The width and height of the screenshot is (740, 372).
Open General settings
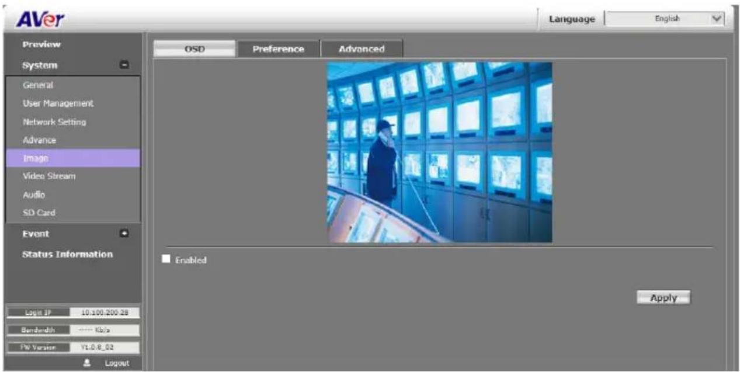[38, 85]
